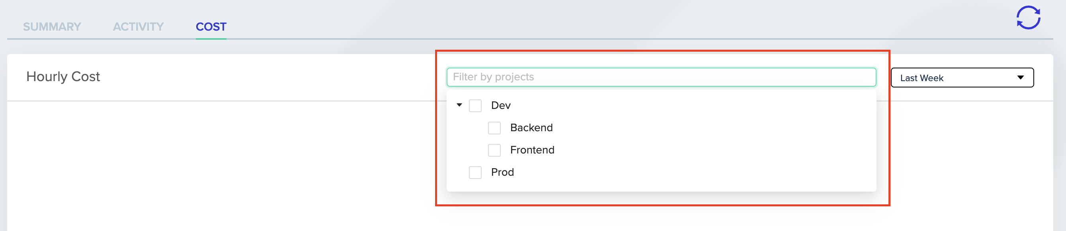Select the Frontend tree item
Screen dimensions: 1066x231
click(x=533, y=150)
